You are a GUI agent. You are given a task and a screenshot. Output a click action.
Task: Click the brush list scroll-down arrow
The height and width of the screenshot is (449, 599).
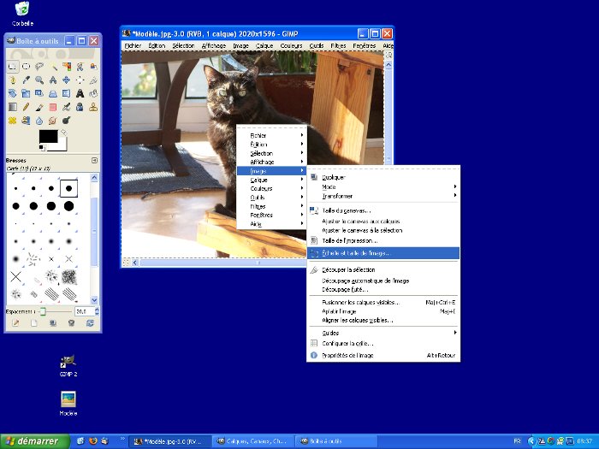(94, 300)
